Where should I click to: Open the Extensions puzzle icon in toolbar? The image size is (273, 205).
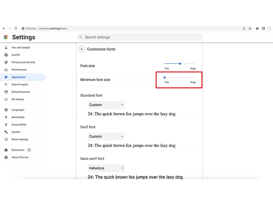click(x=257, y=28)
